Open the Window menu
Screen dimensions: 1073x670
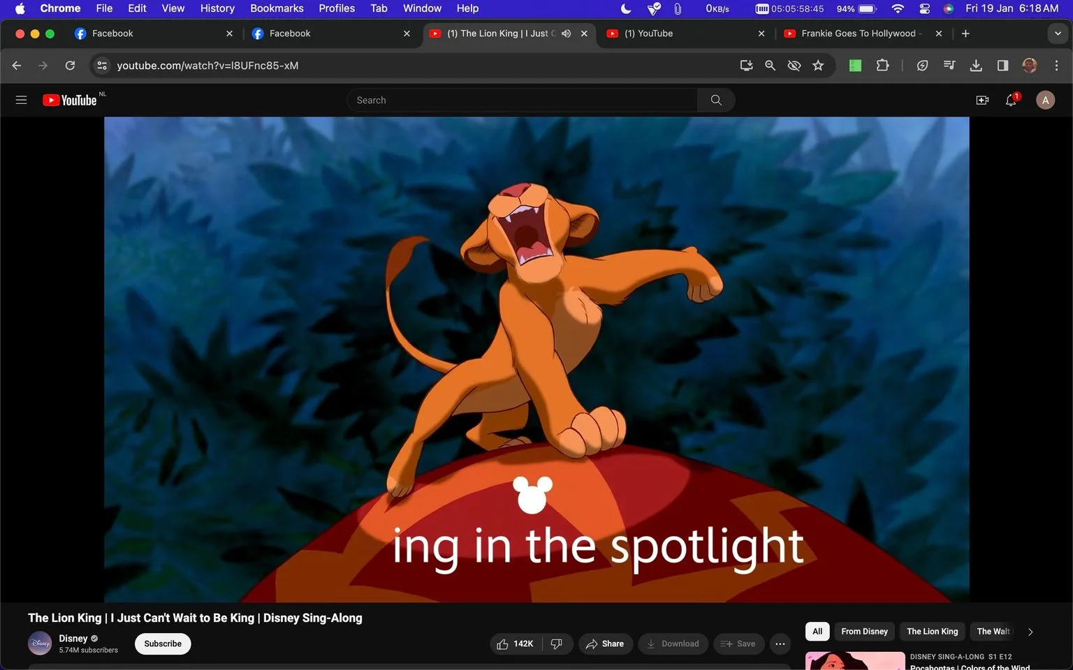422,8
